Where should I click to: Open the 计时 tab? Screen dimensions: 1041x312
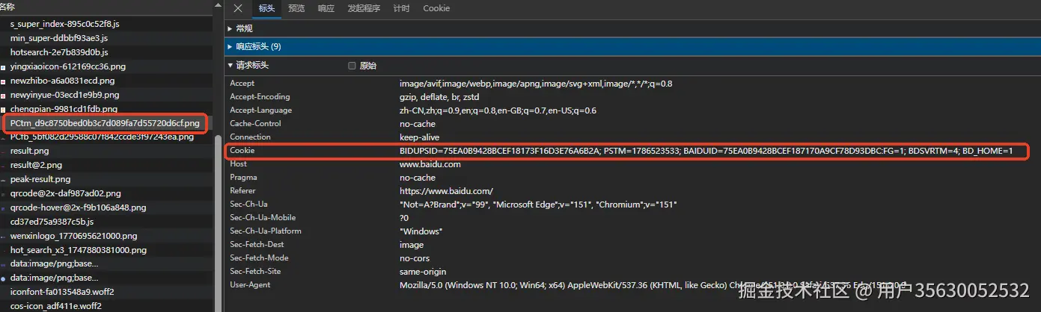tap(401, 8)
